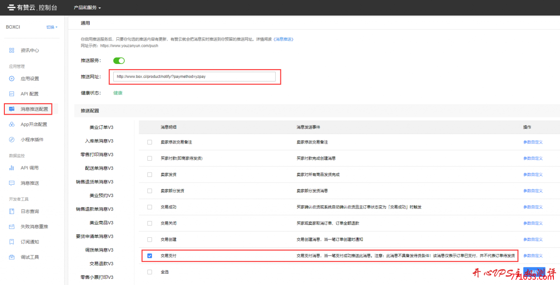Select 调试工具 in sidebar
Viewport: 560px width, 285px height.
click(x=30, y=257)
